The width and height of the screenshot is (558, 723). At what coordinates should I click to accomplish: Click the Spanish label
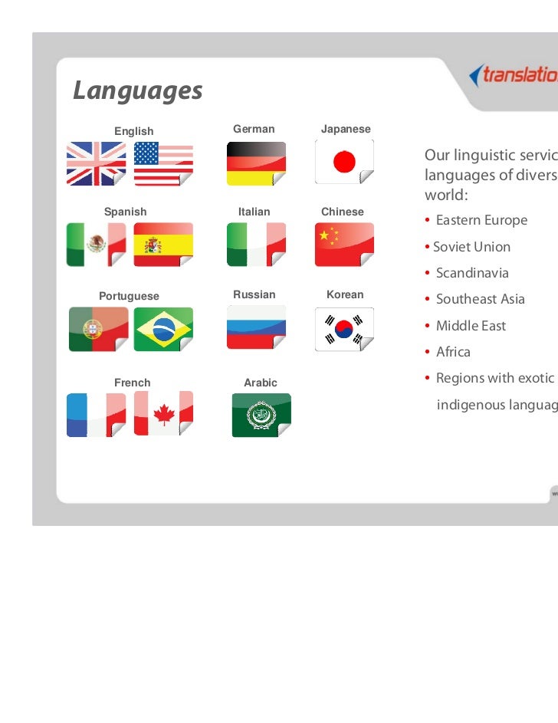pos(126,212)
